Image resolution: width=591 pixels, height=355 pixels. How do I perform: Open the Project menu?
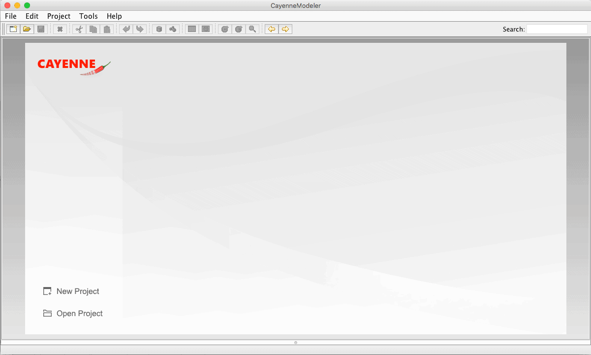(59, 16)
